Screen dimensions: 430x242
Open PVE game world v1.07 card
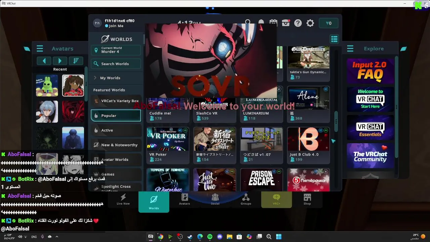click(261, 145)
